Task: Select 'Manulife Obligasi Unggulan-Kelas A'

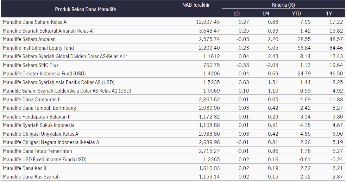Action: click(40, 134)
